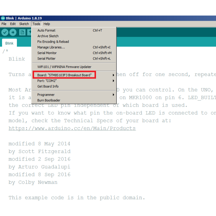Viewport: 216px width, 216px height.
Task: Choose Archive Sketch menu entry
Action: point(48,36)
